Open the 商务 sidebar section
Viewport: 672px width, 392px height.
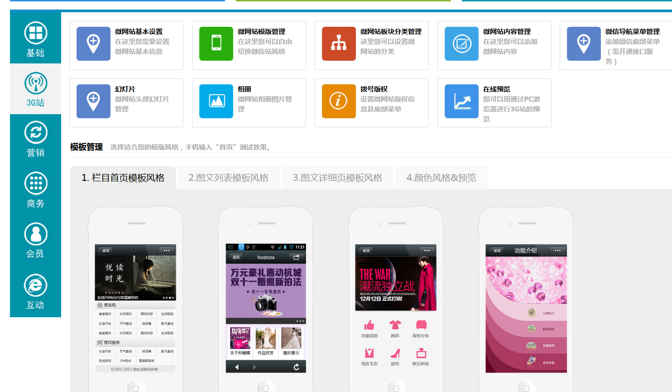pyautogui.click(x=35, y=190)
